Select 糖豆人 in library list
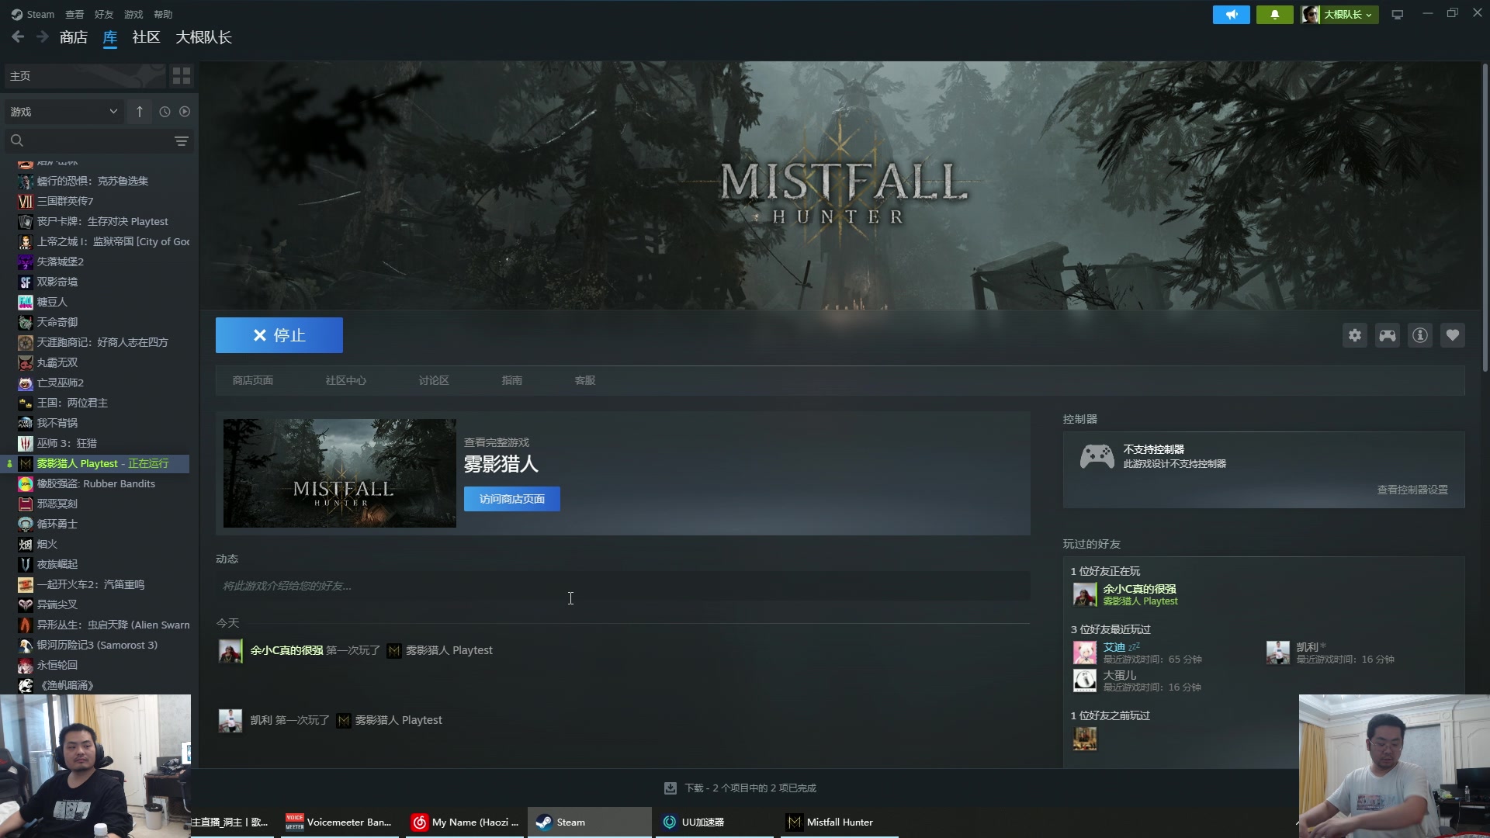The image size is (1490, 838). 96,302
